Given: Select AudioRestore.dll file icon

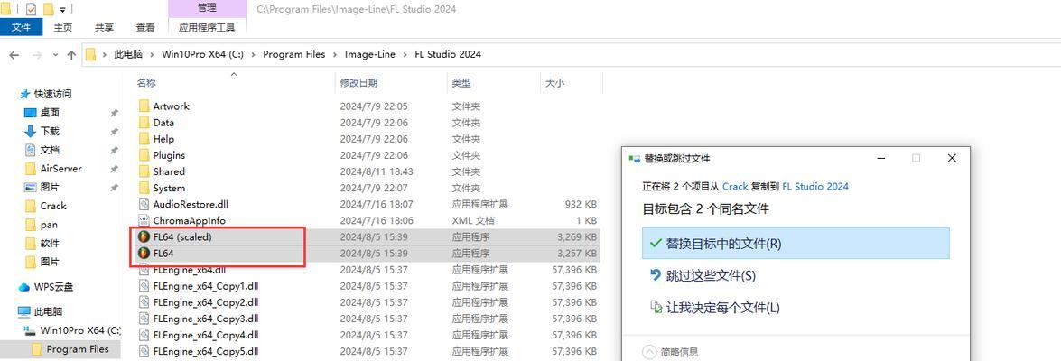Looking at the screenshot, I should click(144, 203).
